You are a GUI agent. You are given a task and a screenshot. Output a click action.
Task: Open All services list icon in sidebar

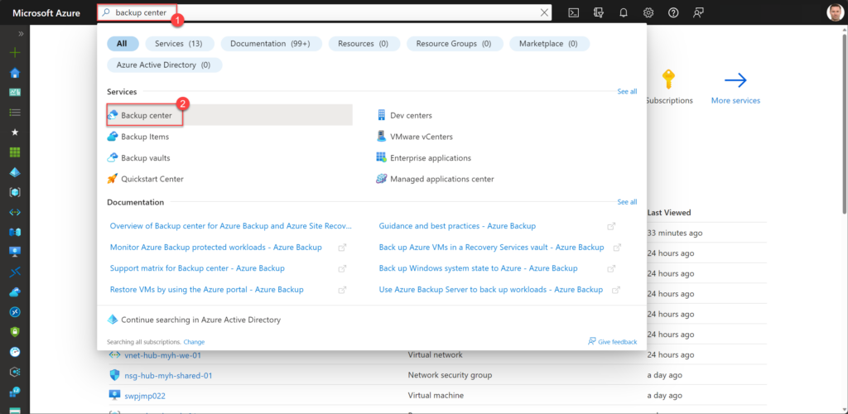tap(15, 113)
